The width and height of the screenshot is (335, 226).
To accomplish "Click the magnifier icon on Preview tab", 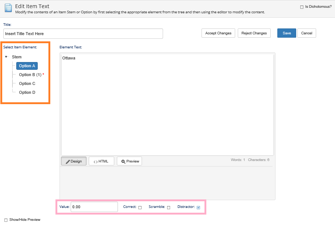I will point(123,161).
